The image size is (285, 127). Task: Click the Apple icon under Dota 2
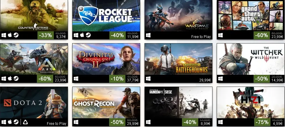pyautogui.click(x=10, y=122)
